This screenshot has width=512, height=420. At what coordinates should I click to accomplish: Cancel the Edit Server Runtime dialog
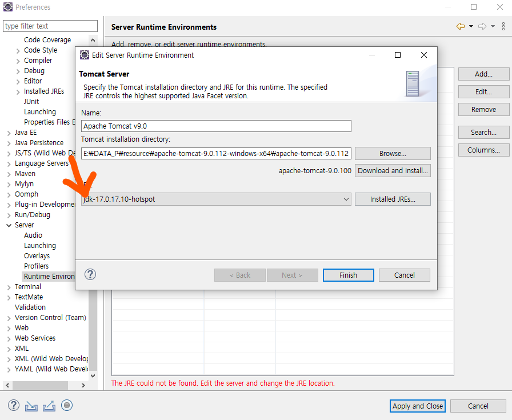pos(404,275)
